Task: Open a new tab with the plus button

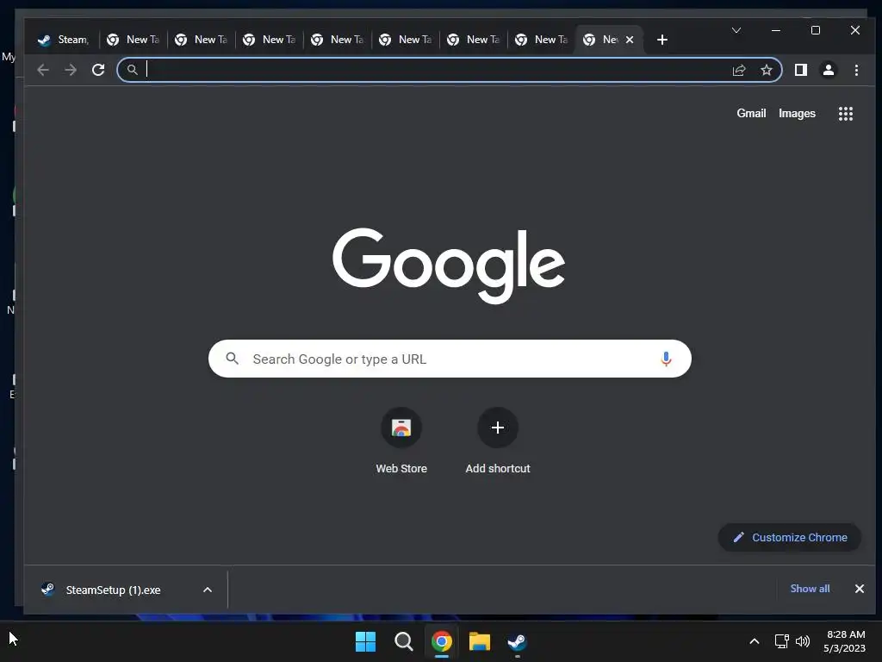Action: [662, 40]
